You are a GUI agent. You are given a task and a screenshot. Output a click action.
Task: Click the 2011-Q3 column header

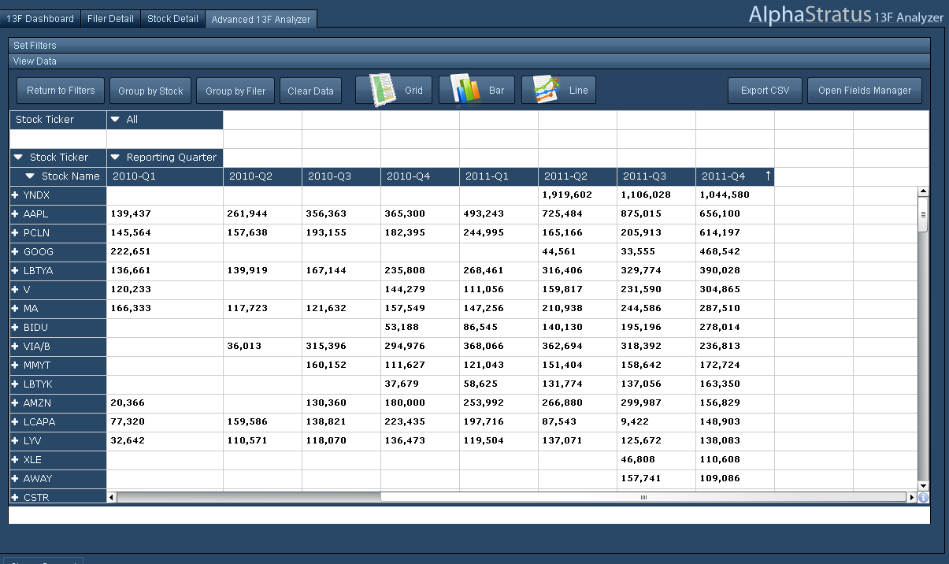[x=656, y=176]
